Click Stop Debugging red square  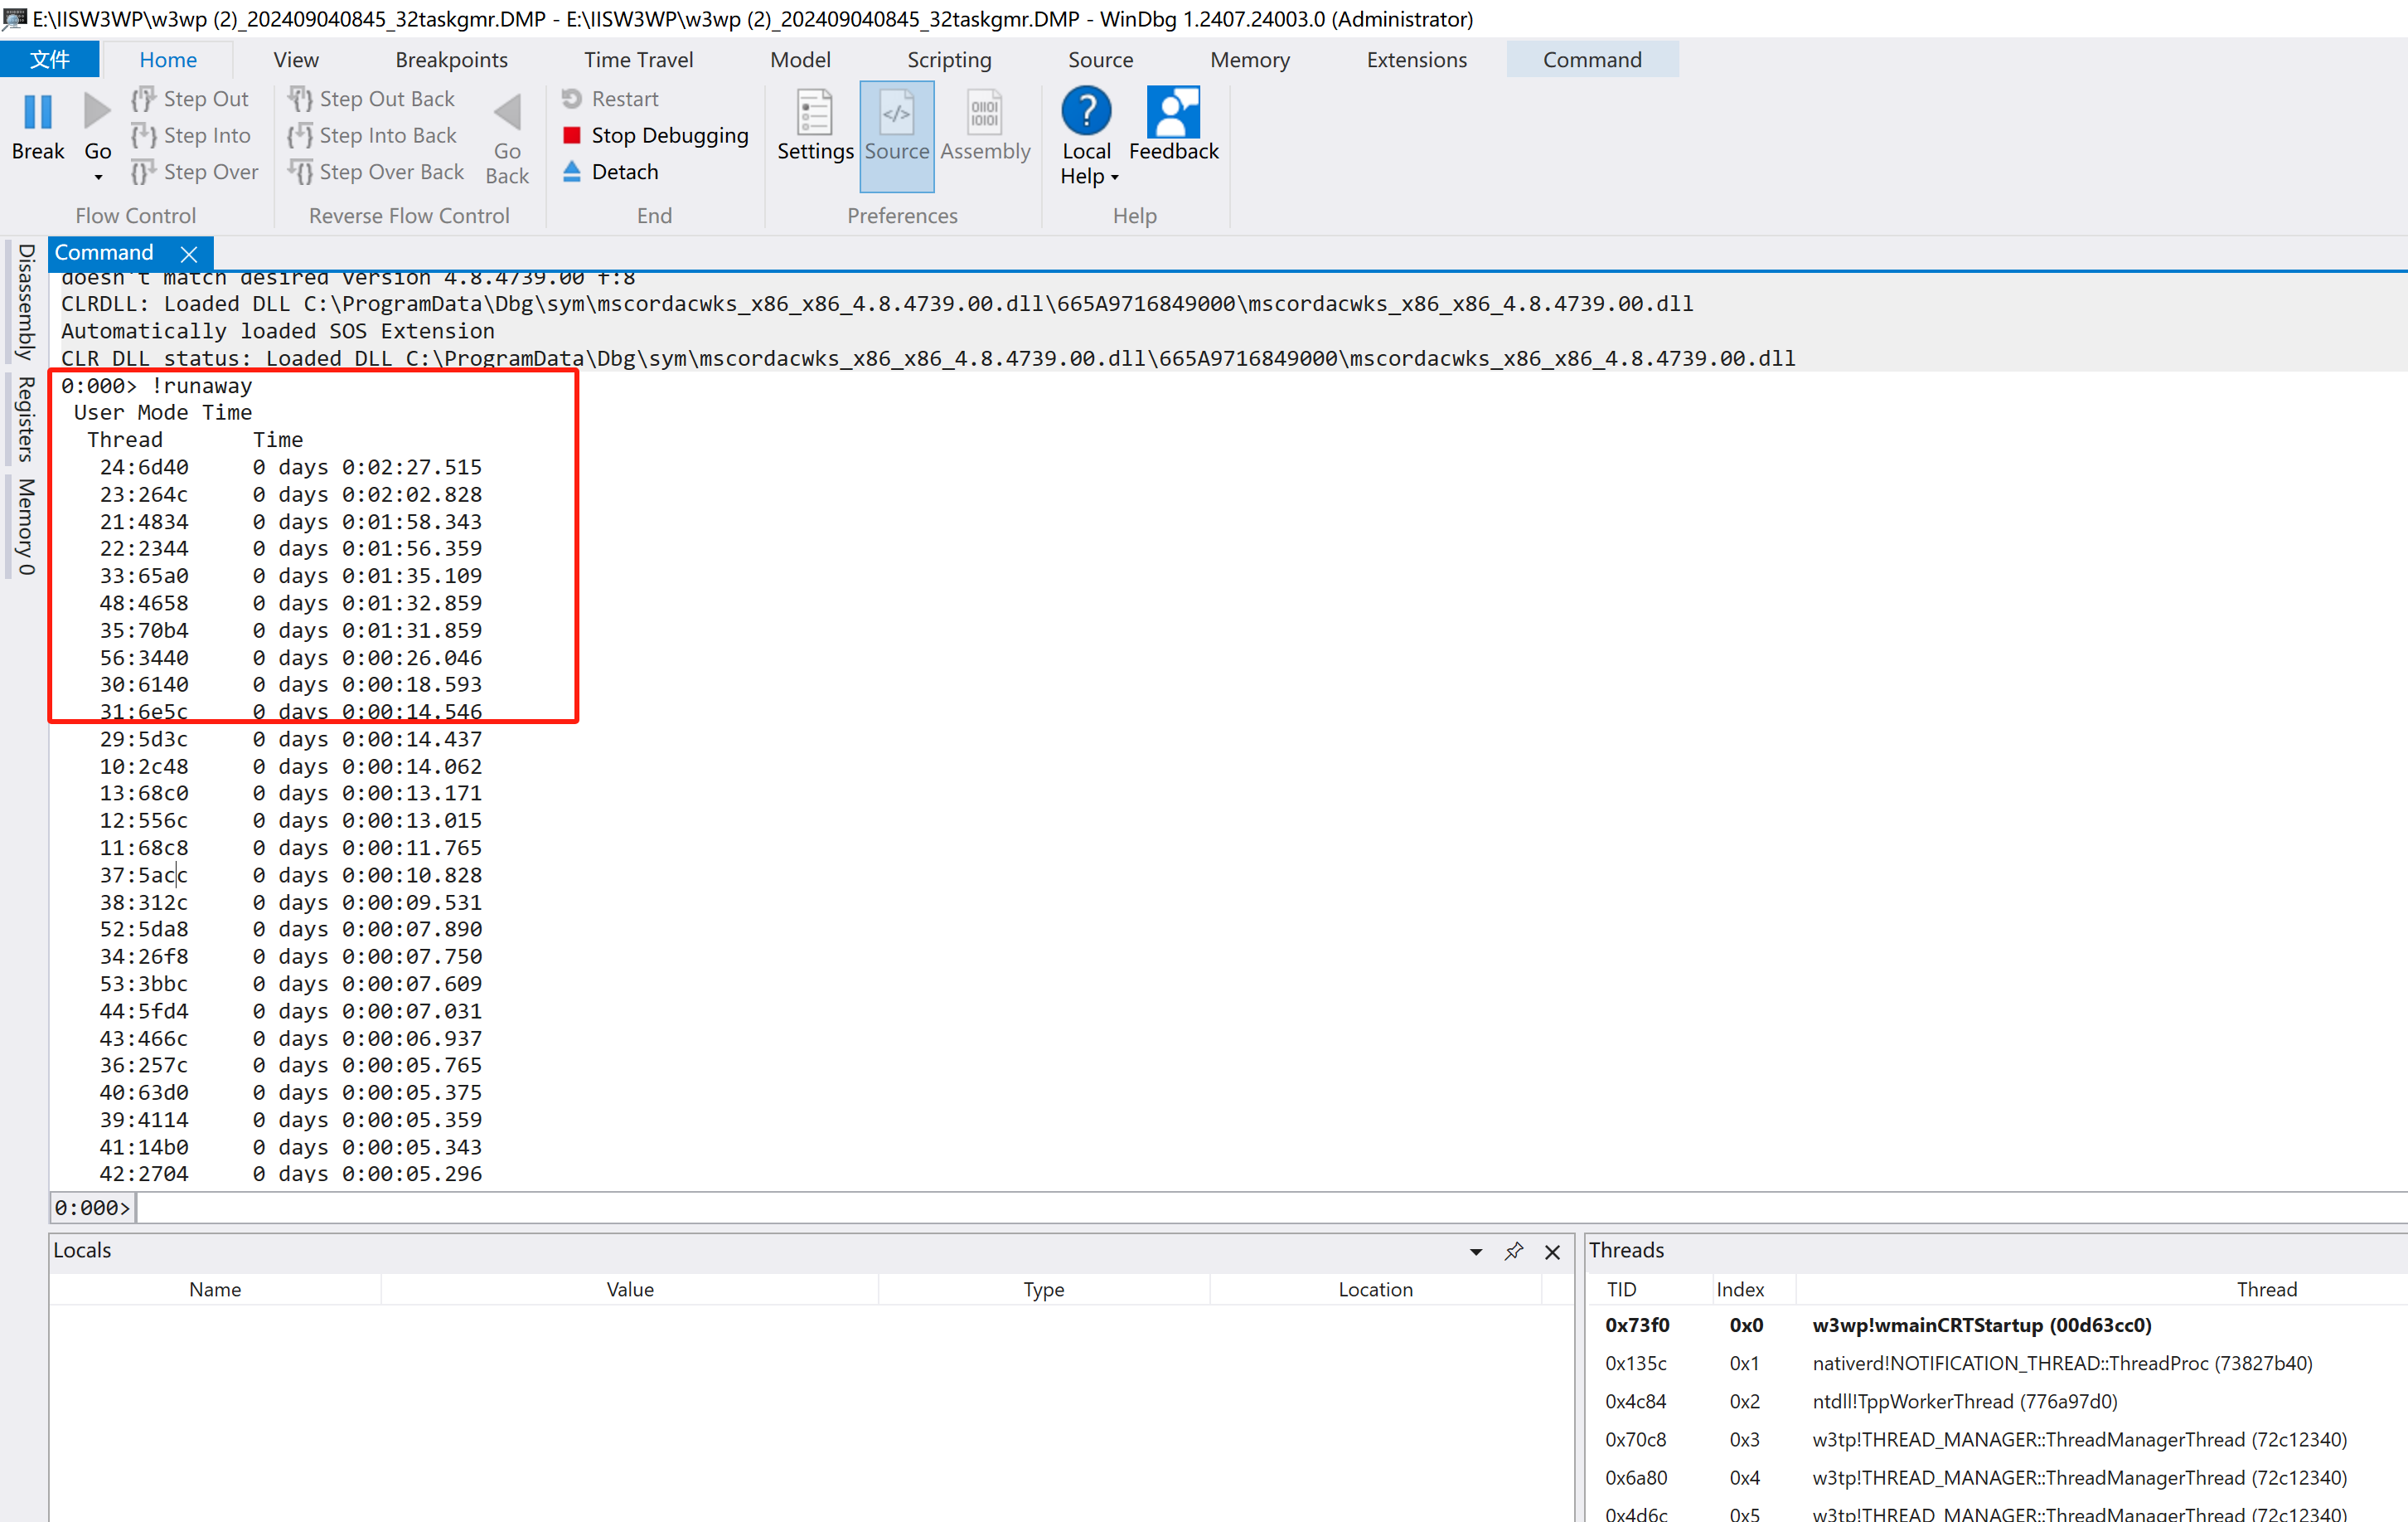[x=572, y=135]
